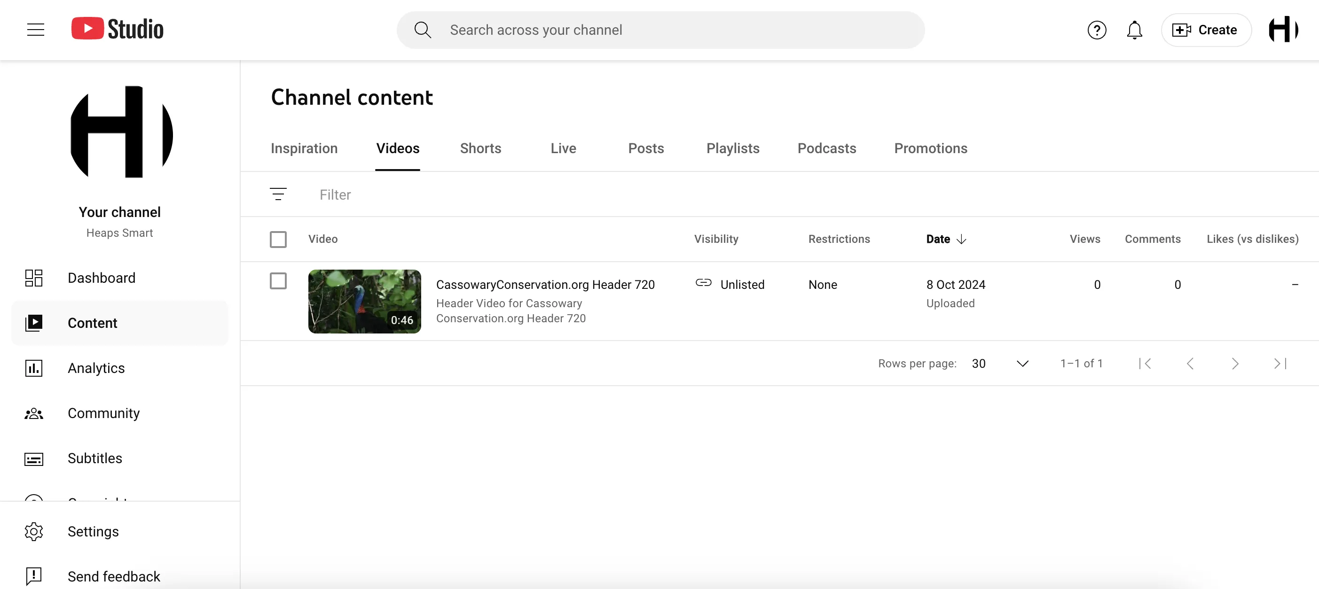Open Content in the sidebar

point(120,323)
